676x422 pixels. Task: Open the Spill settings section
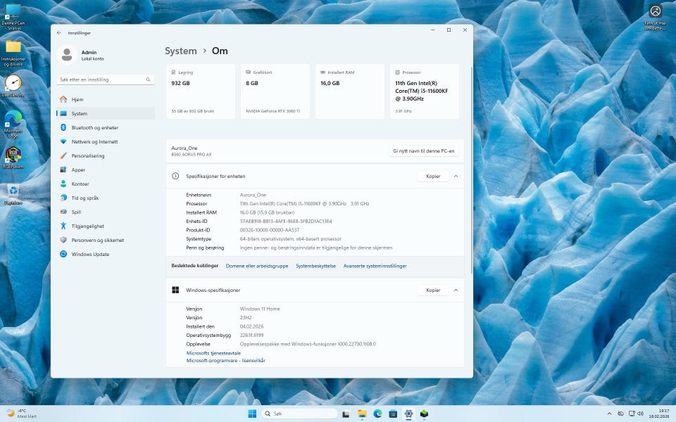click(x=105, y=212)
